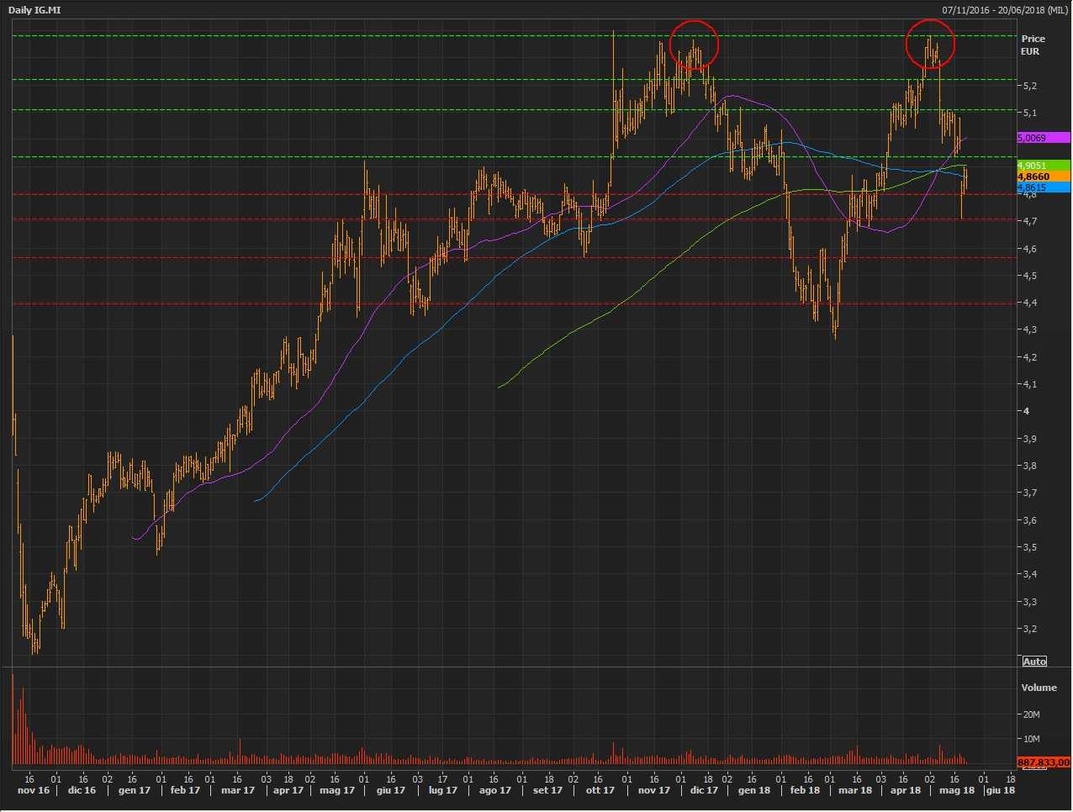This screenshot has width=1073, height=812.
Task: Click the giu 18 month label
Action: coord(1001,790)
